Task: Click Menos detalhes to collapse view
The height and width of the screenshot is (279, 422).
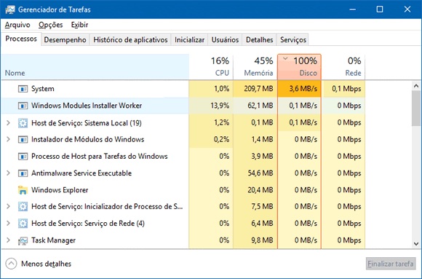Action: [x=46, y=264]
